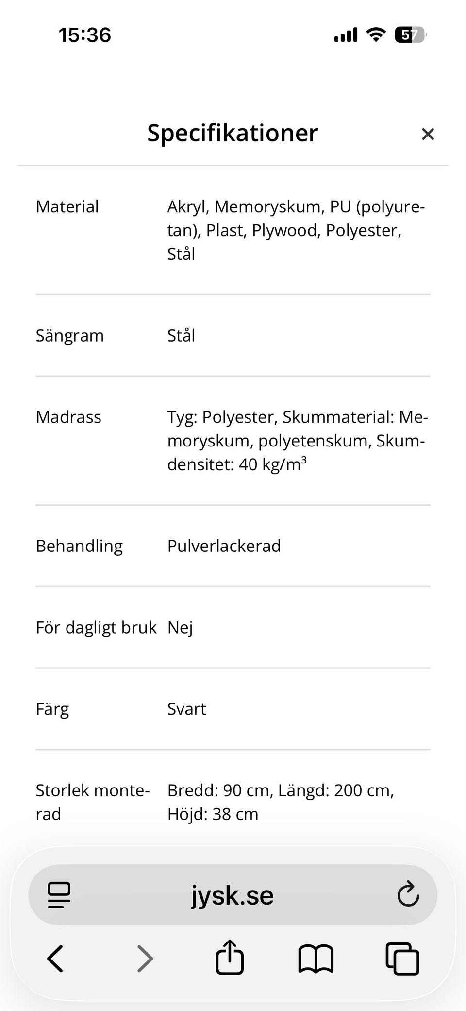Go forward with the right chevron
The image size is (466, 1011).
point(145,958)
